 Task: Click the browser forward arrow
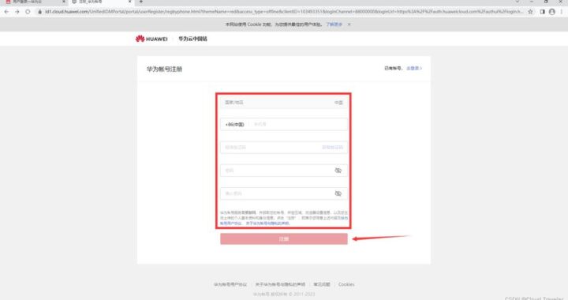coord(17,12)
